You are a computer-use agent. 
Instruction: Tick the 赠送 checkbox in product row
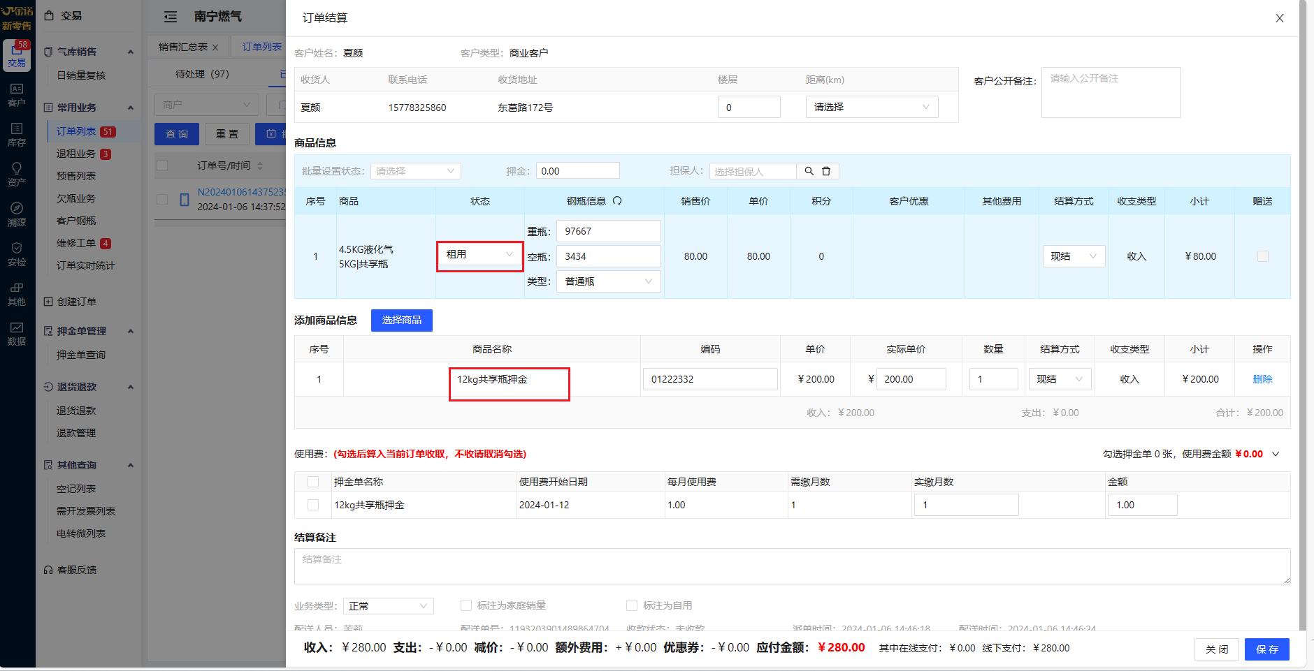coord(1263,256)
